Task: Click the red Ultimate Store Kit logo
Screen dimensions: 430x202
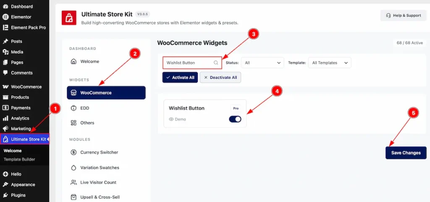Action: tap(69, 18)
